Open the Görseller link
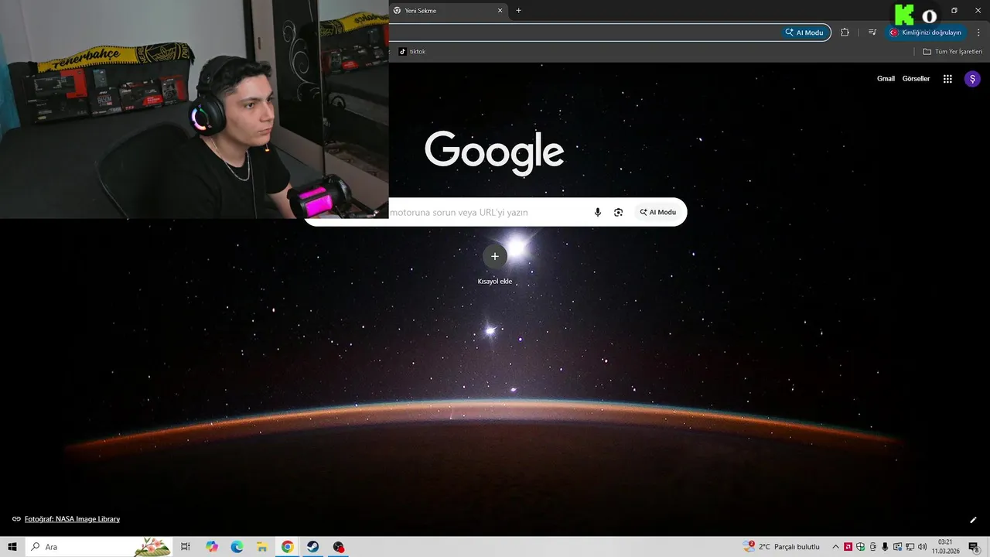This screenshot has height=557, width=990. pos(916,79)
